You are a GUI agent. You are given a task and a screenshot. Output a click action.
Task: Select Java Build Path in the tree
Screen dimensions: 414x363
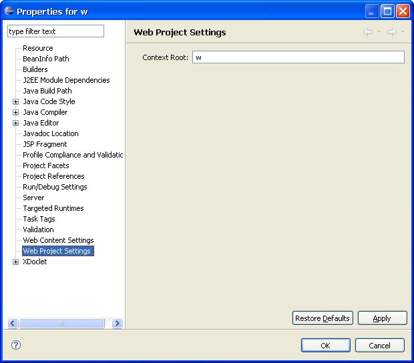pyautogui.click(x=47, y=91)
